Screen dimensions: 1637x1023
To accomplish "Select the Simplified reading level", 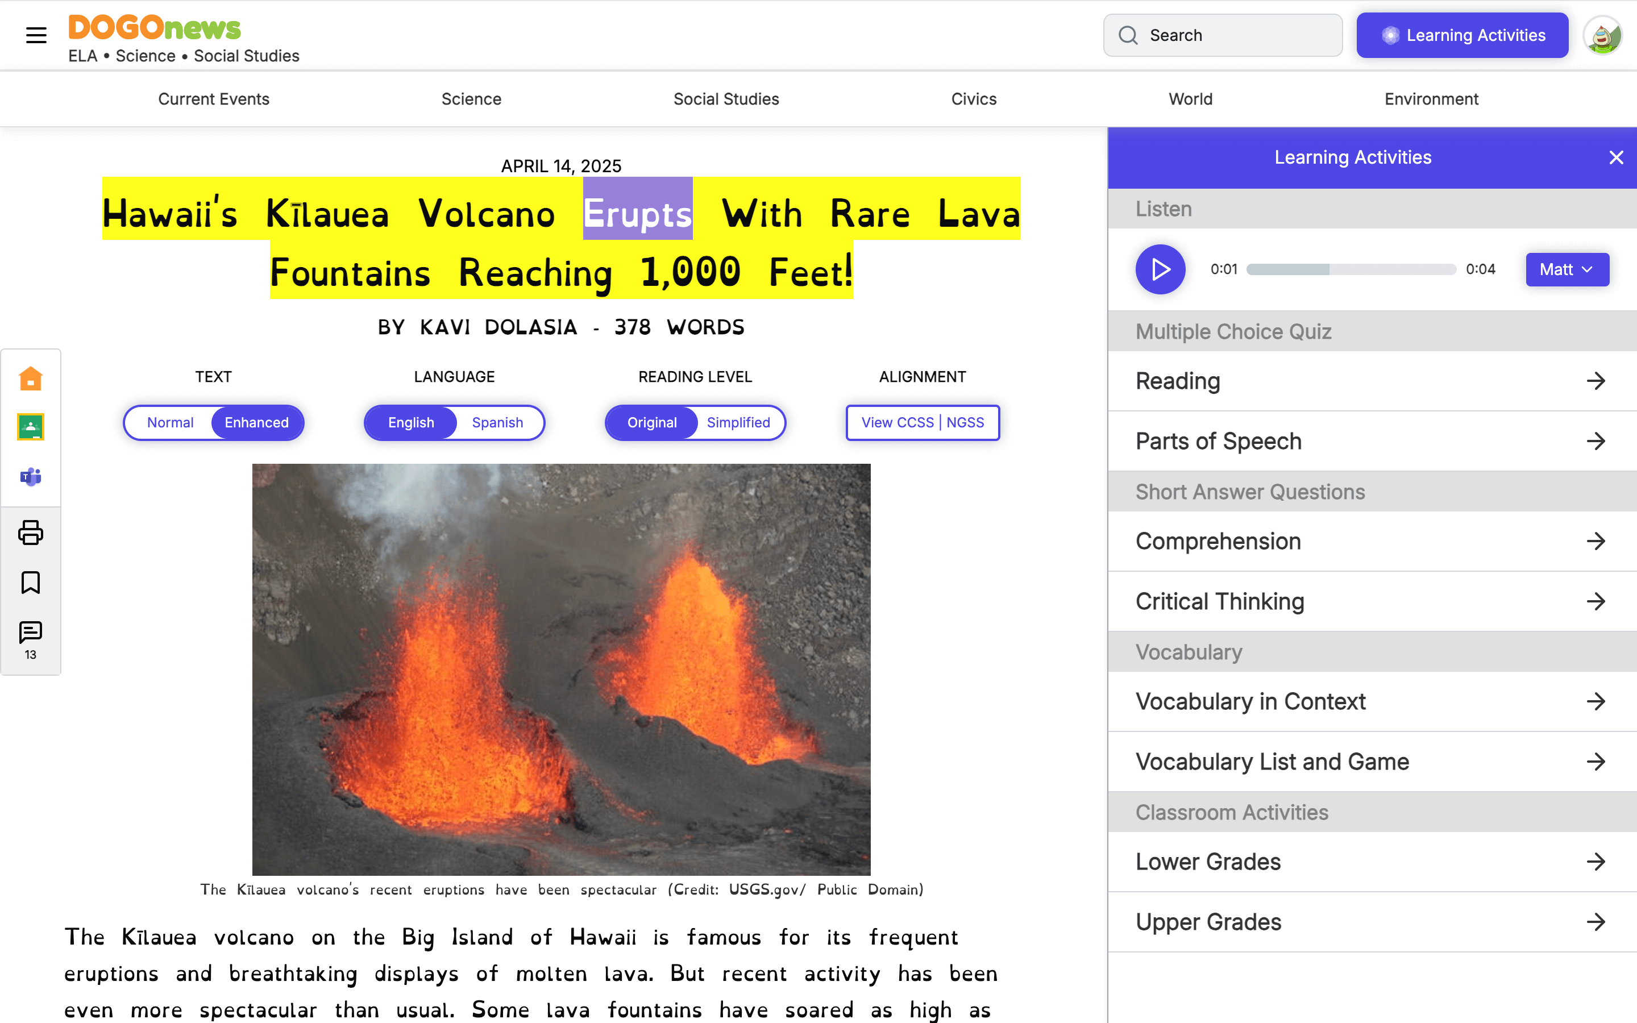I will pos(739,422).
